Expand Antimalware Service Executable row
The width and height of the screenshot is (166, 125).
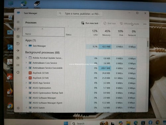pyautogui.click(x=26, y=68)
